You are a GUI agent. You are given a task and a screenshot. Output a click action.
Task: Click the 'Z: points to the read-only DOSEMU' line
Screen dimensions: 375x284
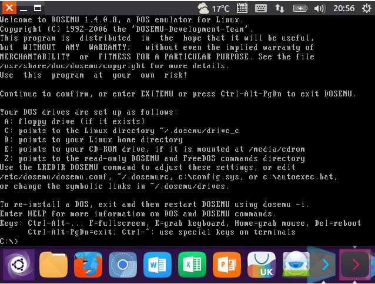coord(155,158)
